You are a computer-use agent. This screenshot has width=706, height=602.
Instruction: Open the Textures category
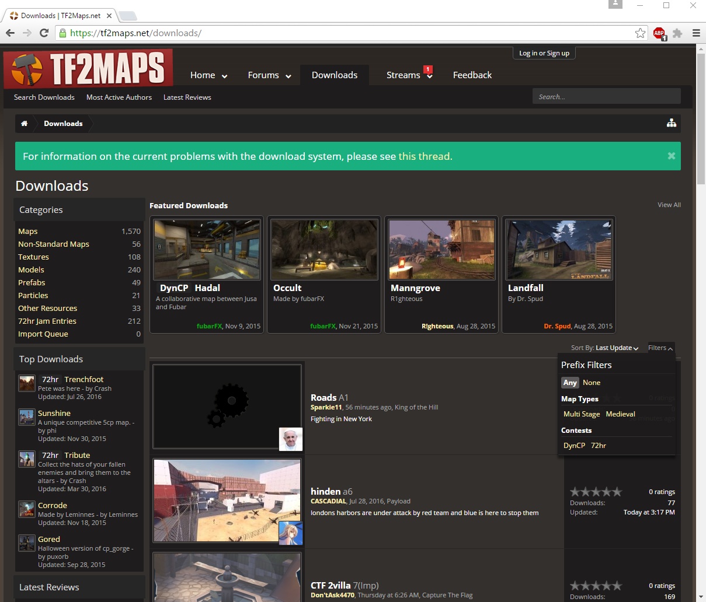33,257
